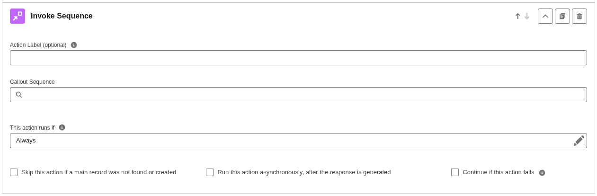Screen dimensions: 597x196
Task: Enable Skip this action if main record missing
Action: point(14,172)
